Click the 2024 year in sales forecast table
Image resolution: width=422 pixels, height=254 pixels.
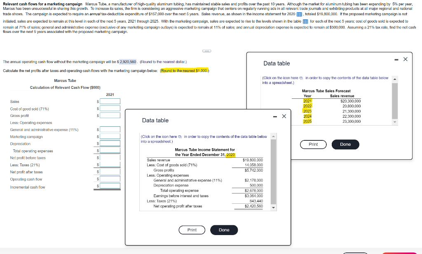[307, 117]
